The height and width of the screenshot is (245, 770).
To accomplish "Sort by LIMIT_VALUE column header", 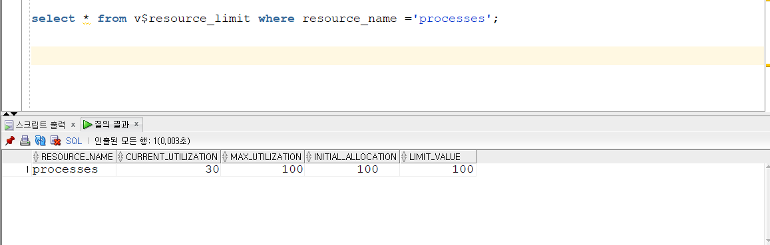I will click(438, 157).
